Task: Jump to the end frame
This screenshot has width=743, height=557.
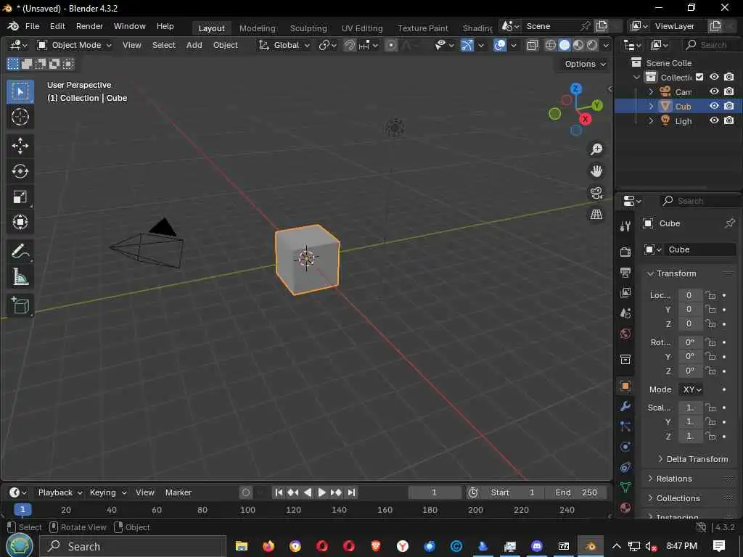Action: (x=351, y=492)
